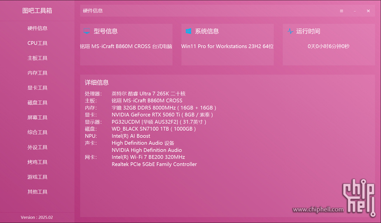Viewport: 381px width, 223px height.
Task: Click Win11 Pro for Workstations 23H2 text
Action: 227,46
